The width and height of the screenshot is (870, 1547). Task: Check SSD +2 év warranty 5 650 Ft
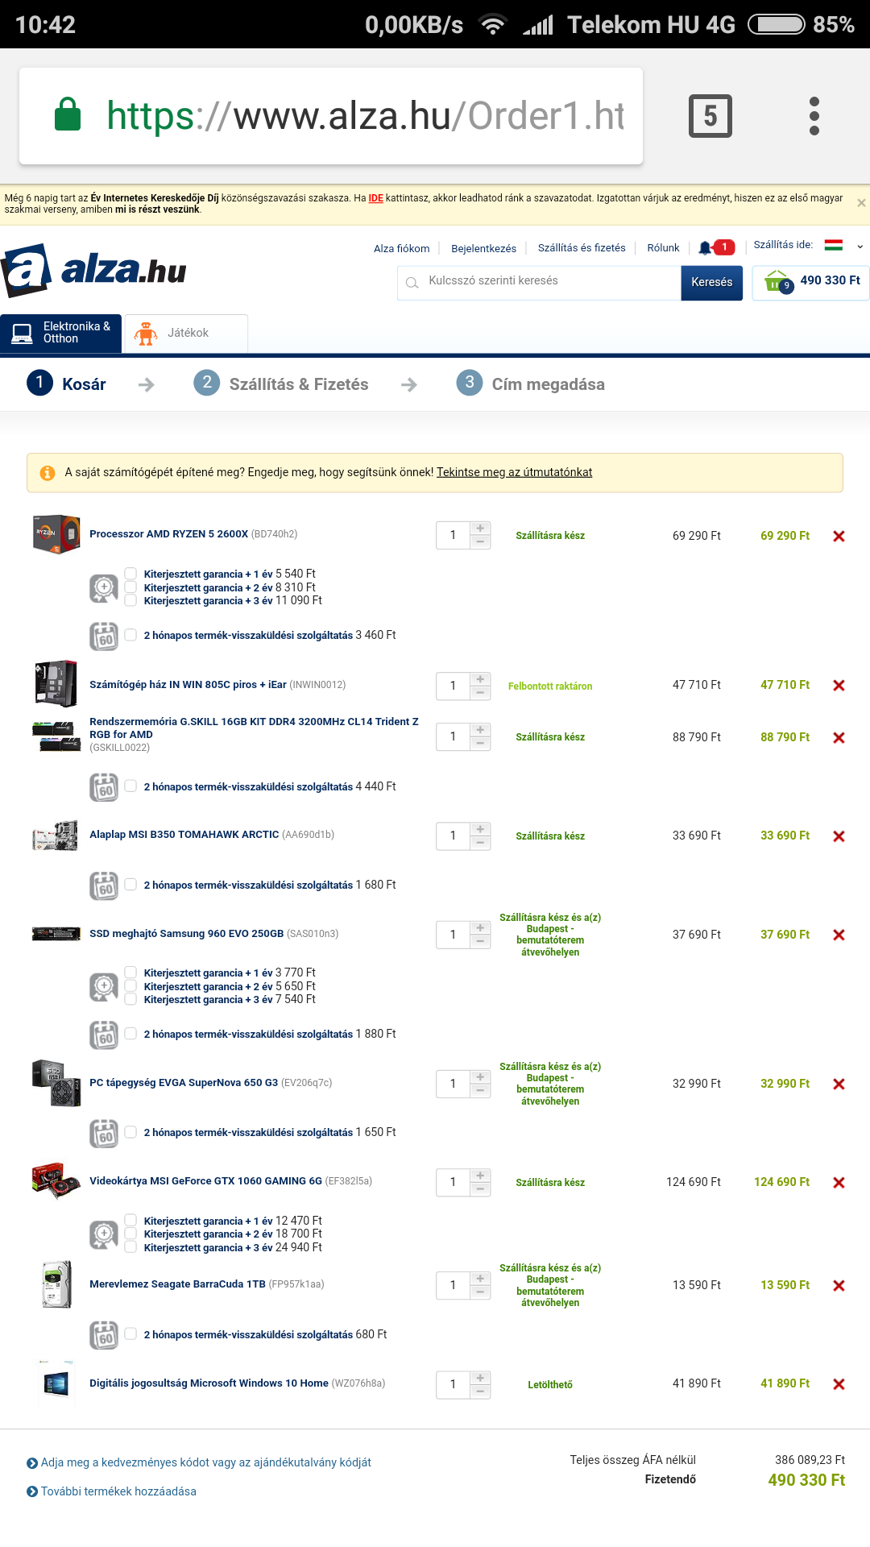130,985
